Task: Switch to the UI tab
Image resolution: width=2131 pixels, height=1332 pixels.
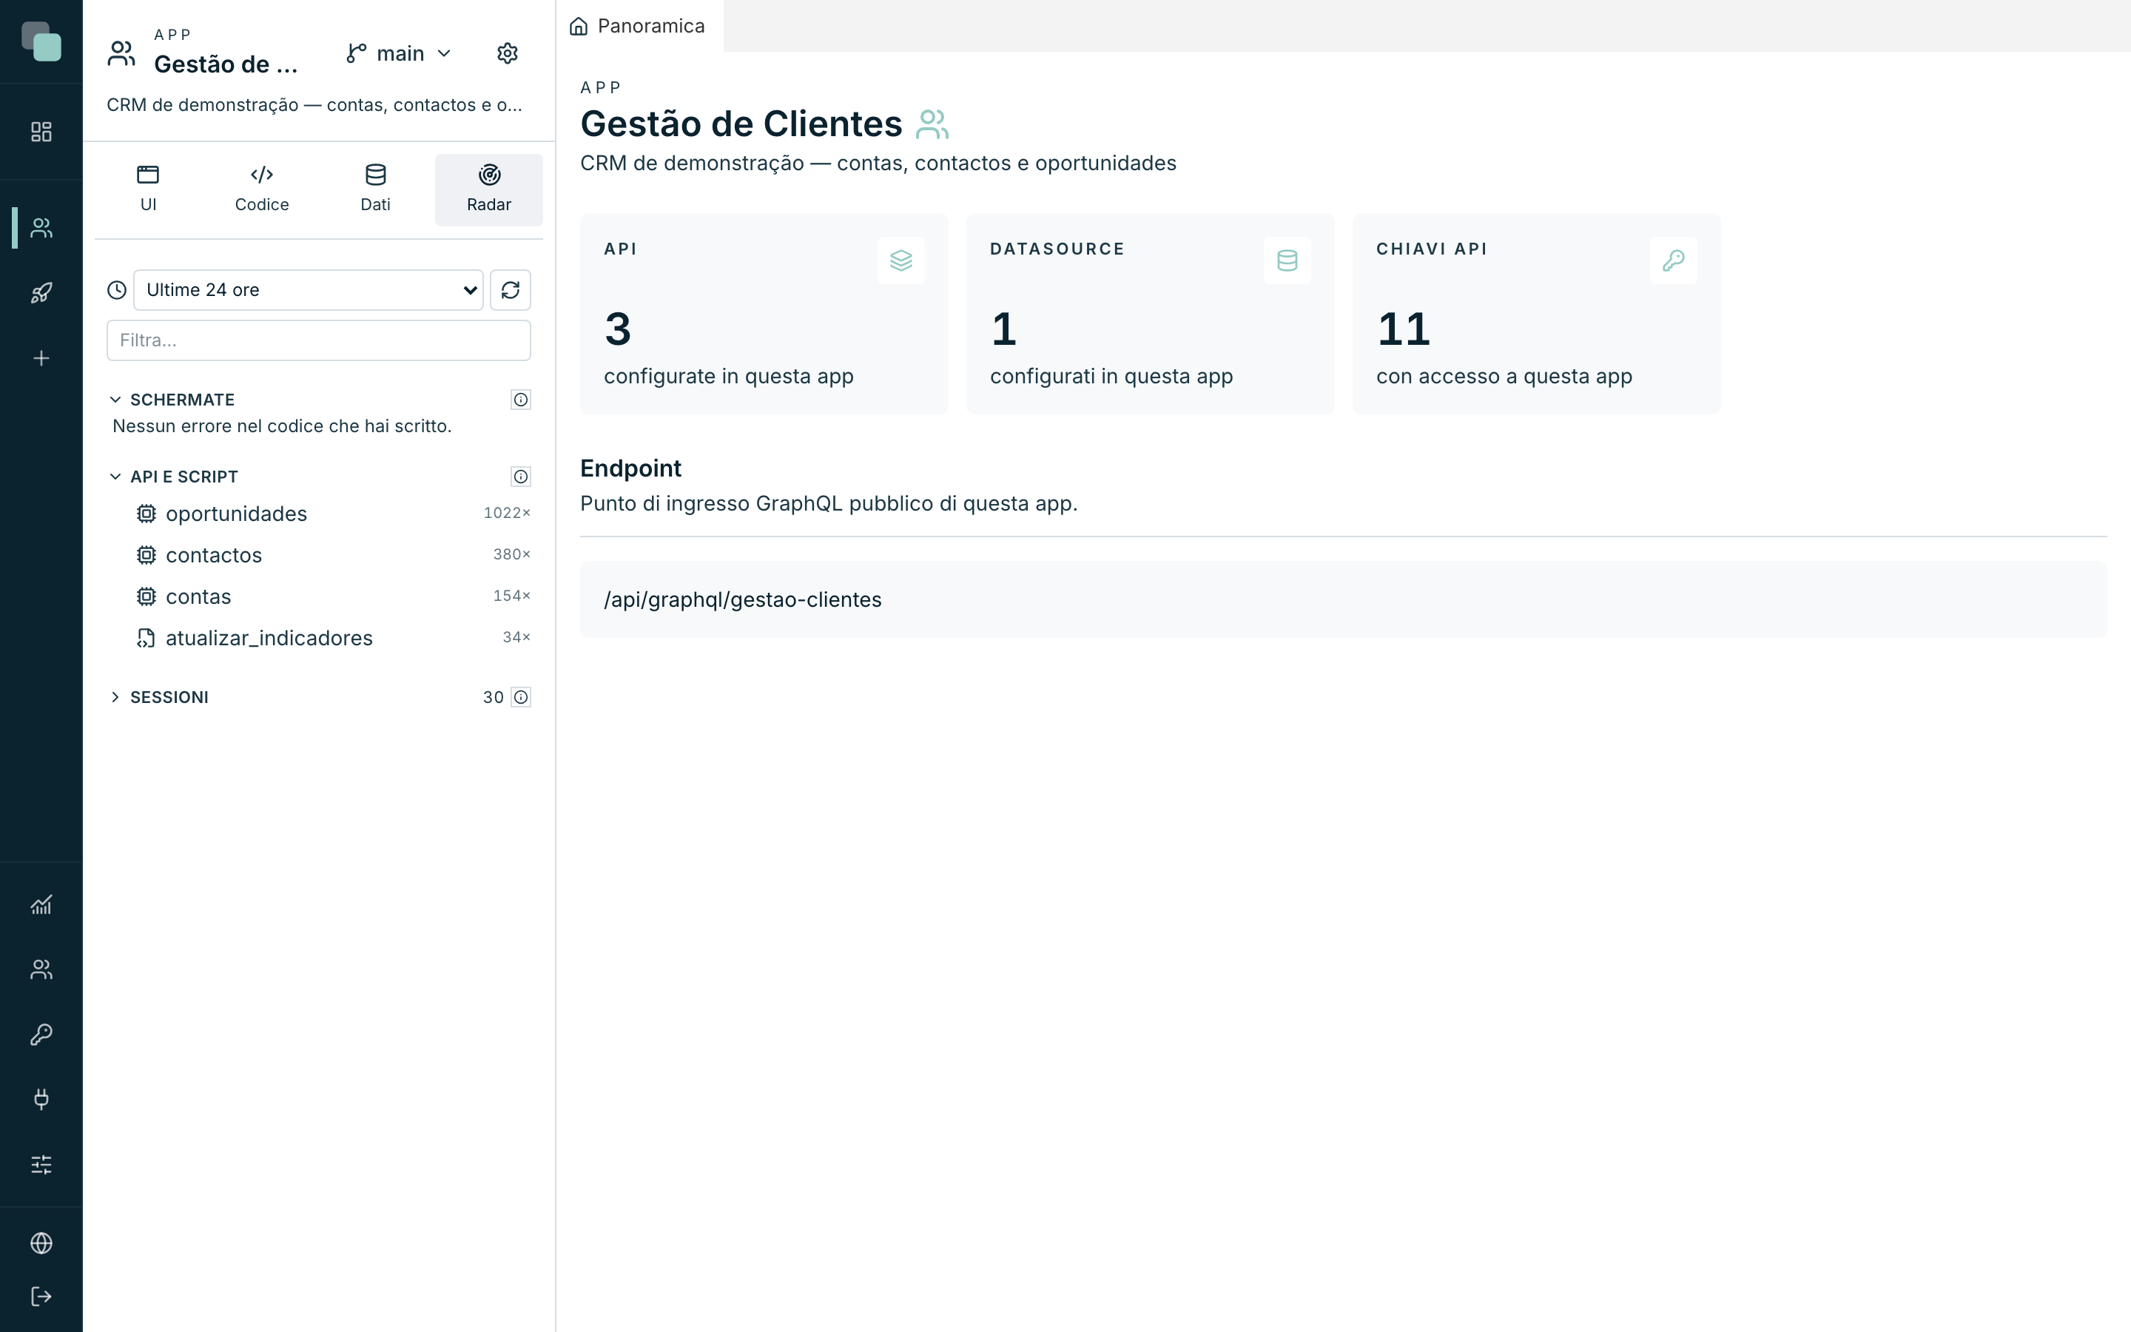Action: pyautogui.click(x=148, y=189)
